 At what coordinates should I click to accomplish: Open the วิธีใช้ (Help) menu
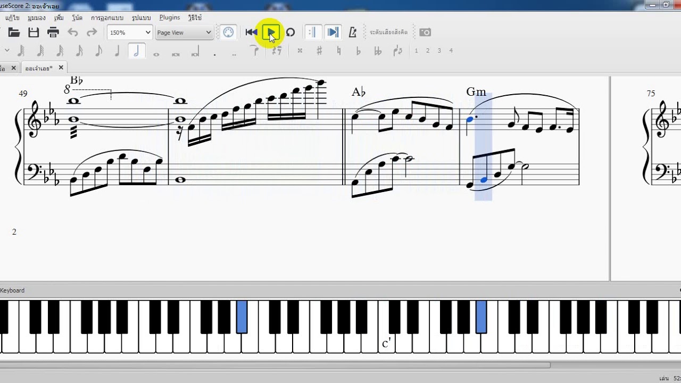[x=195, y=18]
